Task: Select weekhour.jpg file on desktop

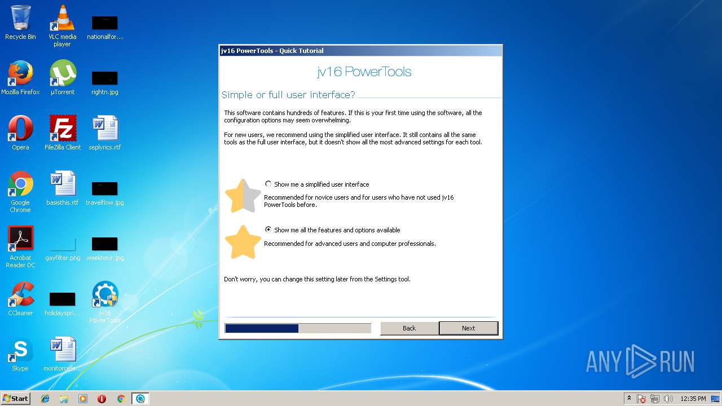Action: click(x=105, y=248)
